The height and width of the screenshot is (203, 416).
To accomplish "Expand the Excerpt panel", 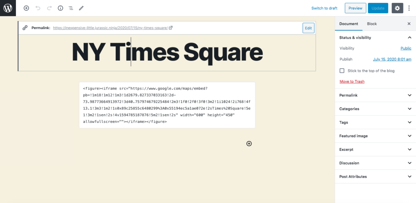I will pyautogui.click(x=375, y=149).
